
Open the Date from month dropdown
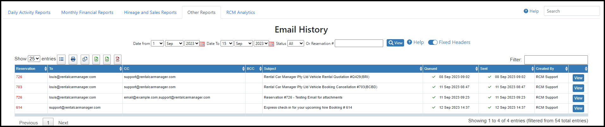(174, 44)
